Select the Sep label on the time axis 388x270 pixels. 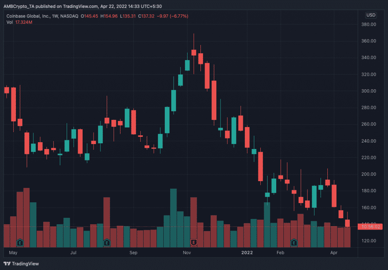click(x=133, y=253)
